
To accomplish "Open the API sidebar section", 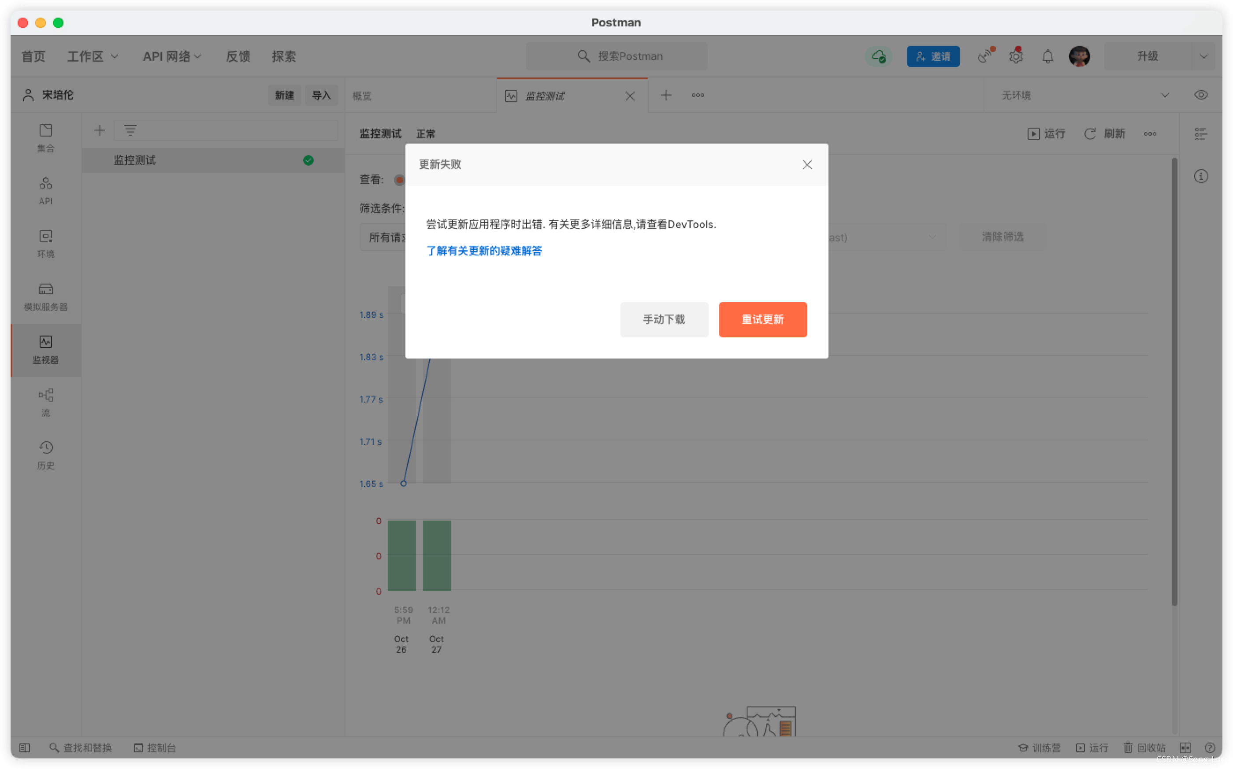I will (46, 190).
